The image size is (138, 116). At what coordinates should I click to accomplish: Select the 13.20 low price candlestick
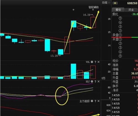click(61, 52)
